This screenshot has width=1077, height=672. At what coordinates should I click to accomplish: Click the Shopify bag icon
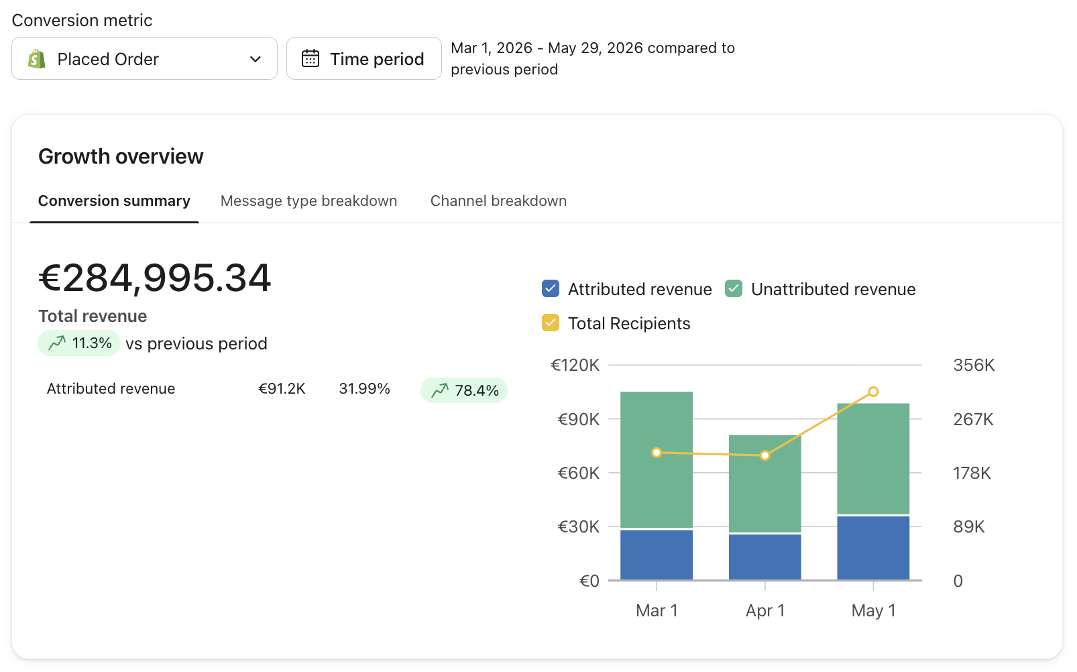(37, 59)
